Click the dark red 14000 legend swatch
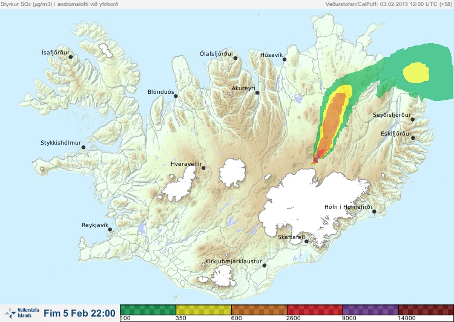This screenshot has width=454, height=322. [x=426, y=310]
